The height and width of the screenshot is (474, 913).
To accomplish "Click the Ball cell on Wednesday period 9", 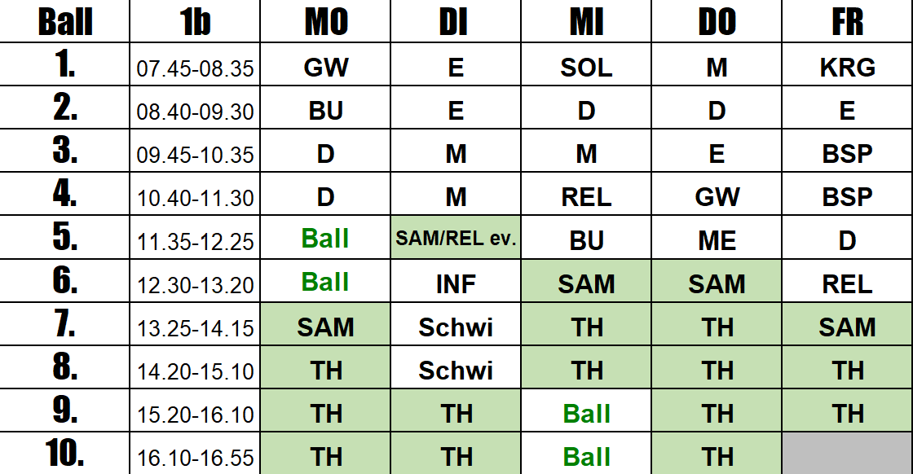I will coord(586,410).
